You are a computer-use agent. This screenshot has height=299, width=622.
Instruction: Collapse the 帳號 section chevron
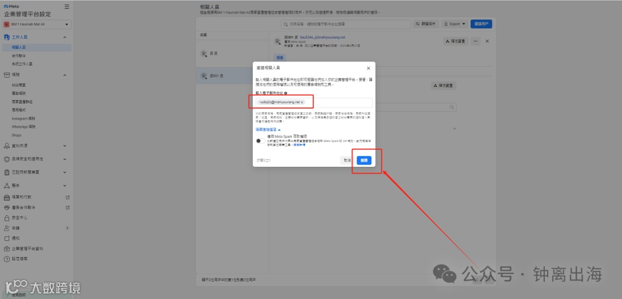[65, 75]
